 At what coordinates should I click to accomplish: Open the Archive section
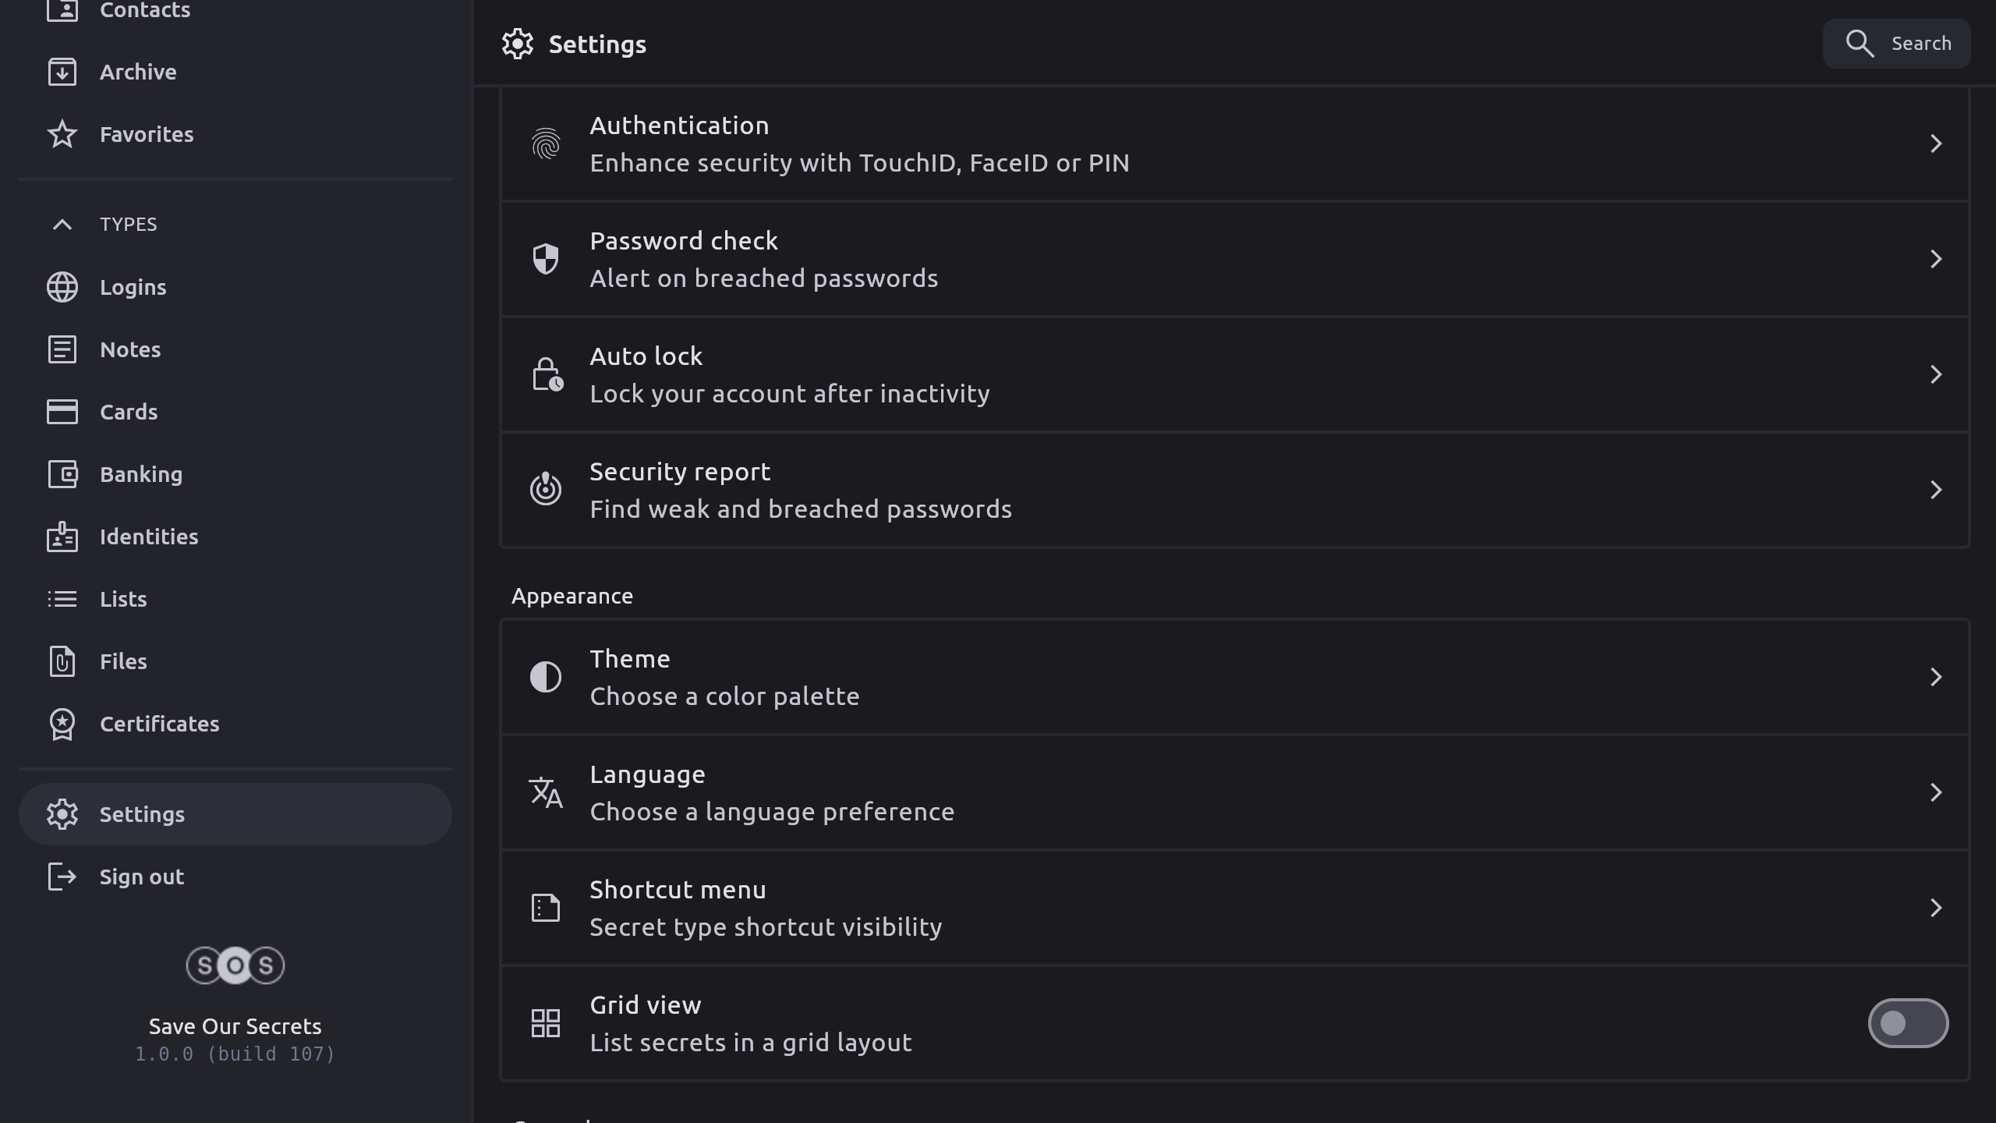(138, 72)
